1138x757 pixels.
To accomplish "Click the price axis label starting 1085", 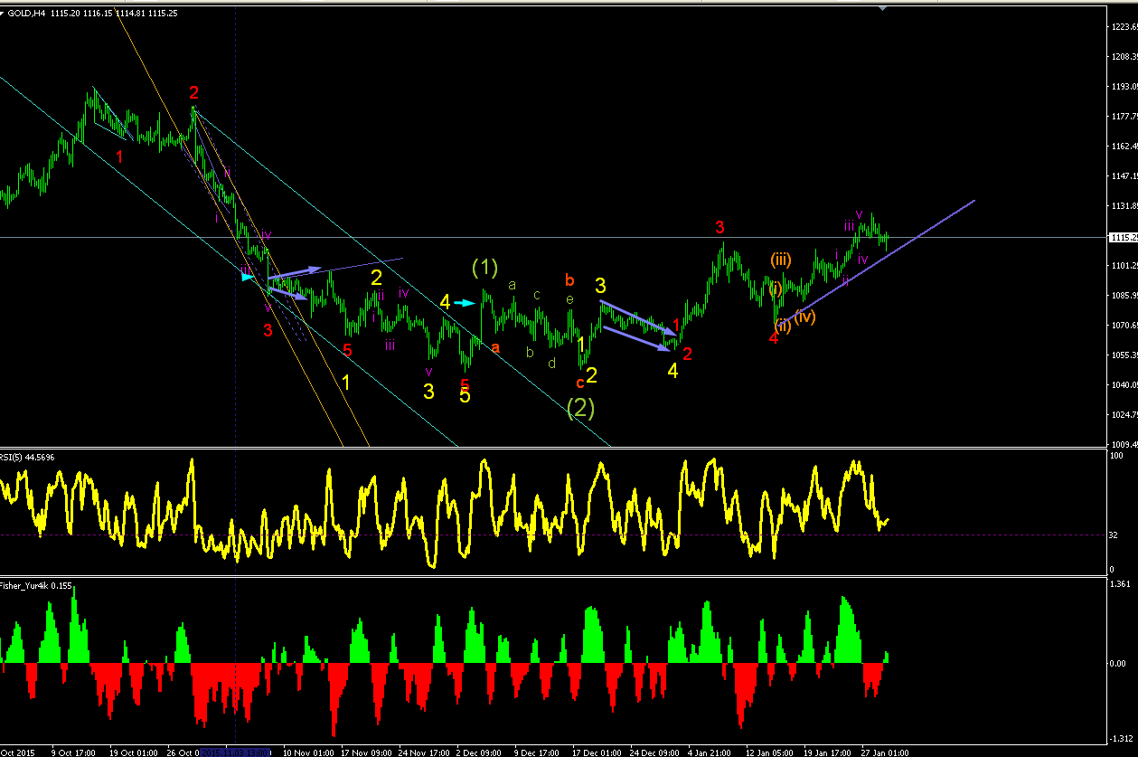I will [x=1124, y=295].
